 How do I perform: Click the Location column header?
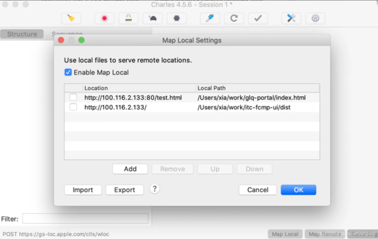click(x=139, y=88)
